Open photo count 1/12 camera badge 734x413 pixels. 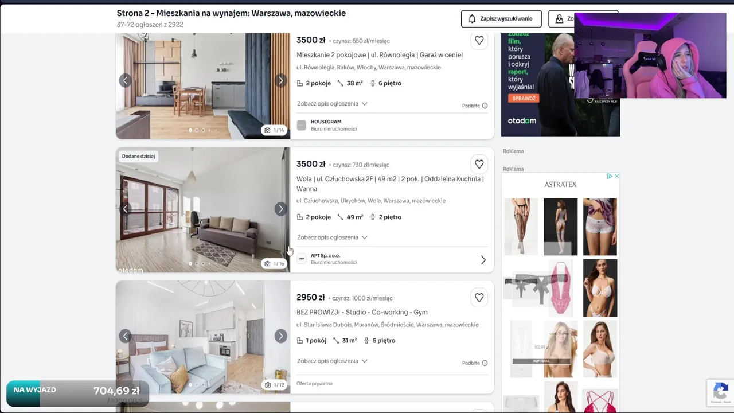click(x=274, y=385)
